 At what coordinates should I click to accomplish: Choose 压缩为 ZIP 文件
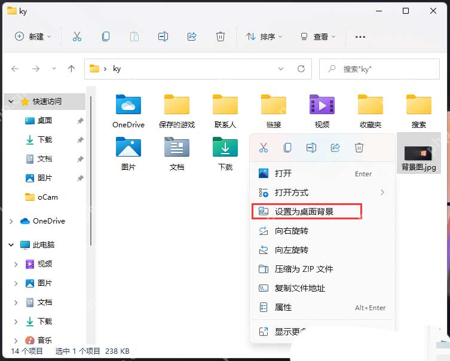pyautogui.click(x=323, y=269)
